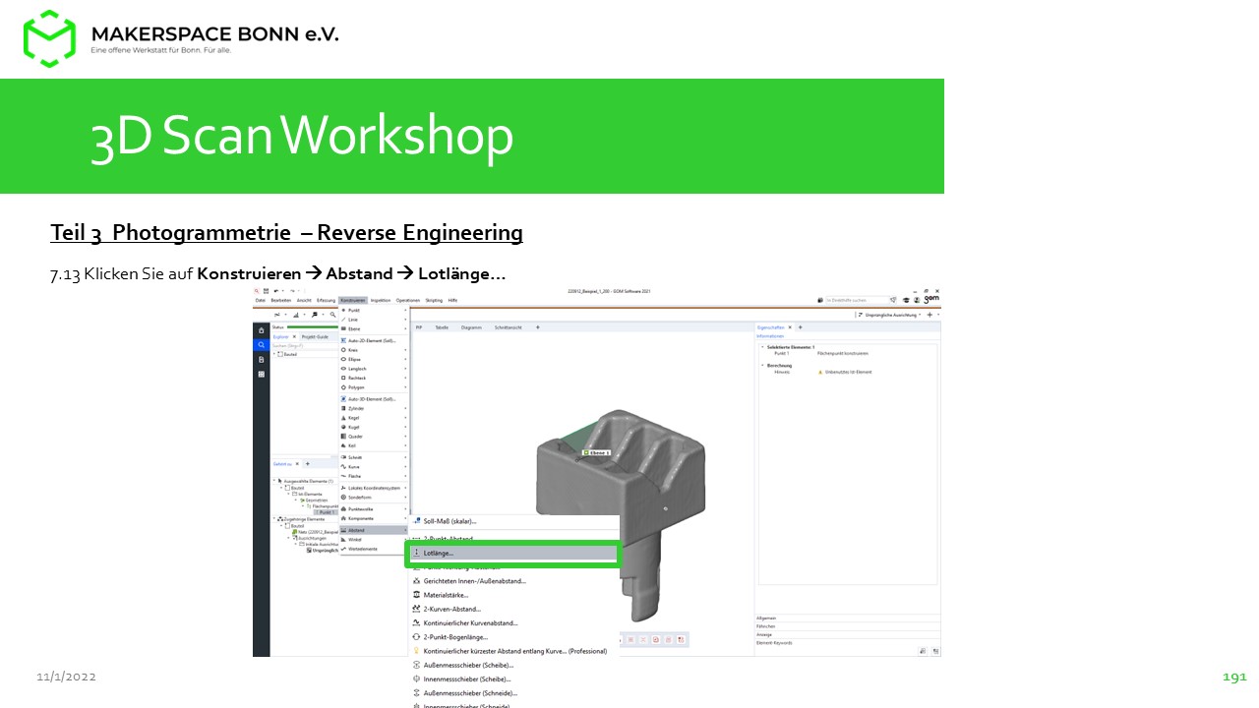Open the Konstruieren menu

[353, 300]
